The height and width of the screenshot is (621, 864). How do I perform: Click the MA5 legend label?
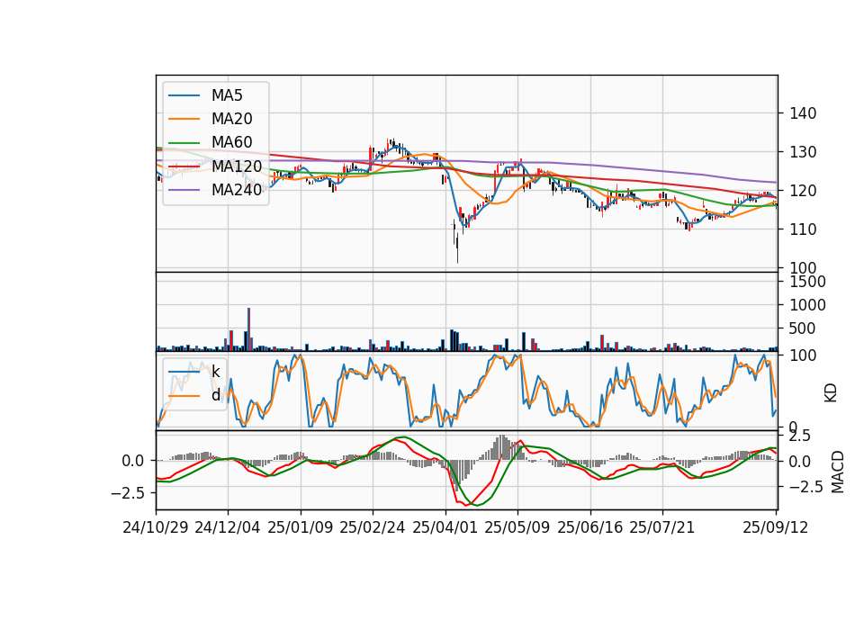(x=227, y=95)
